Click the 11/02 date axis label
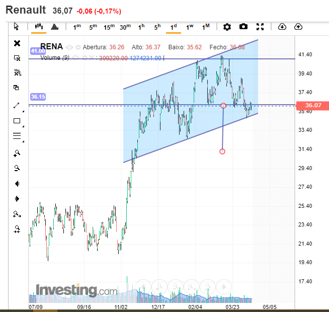This screenshot has width=329, height=312. tap(121, 307)
